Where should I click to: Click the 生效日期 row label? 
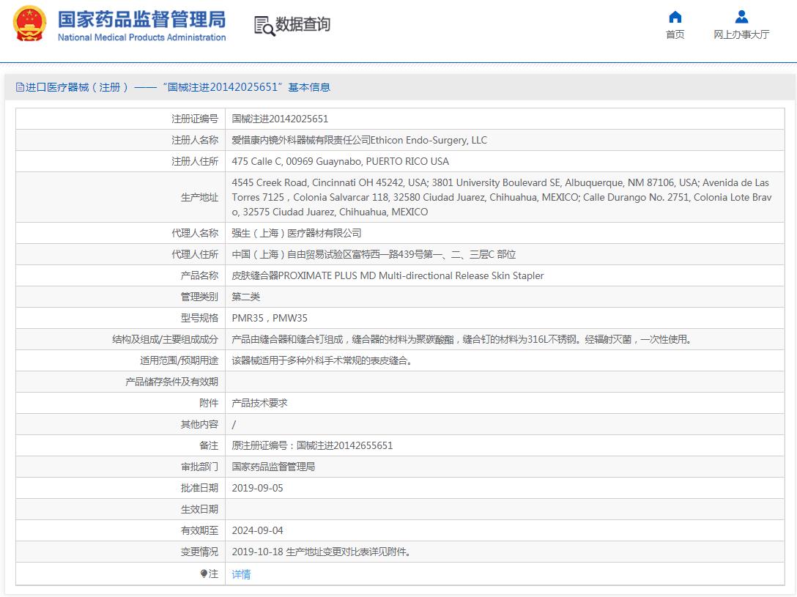pyautogui.click(x=199, y=509)
